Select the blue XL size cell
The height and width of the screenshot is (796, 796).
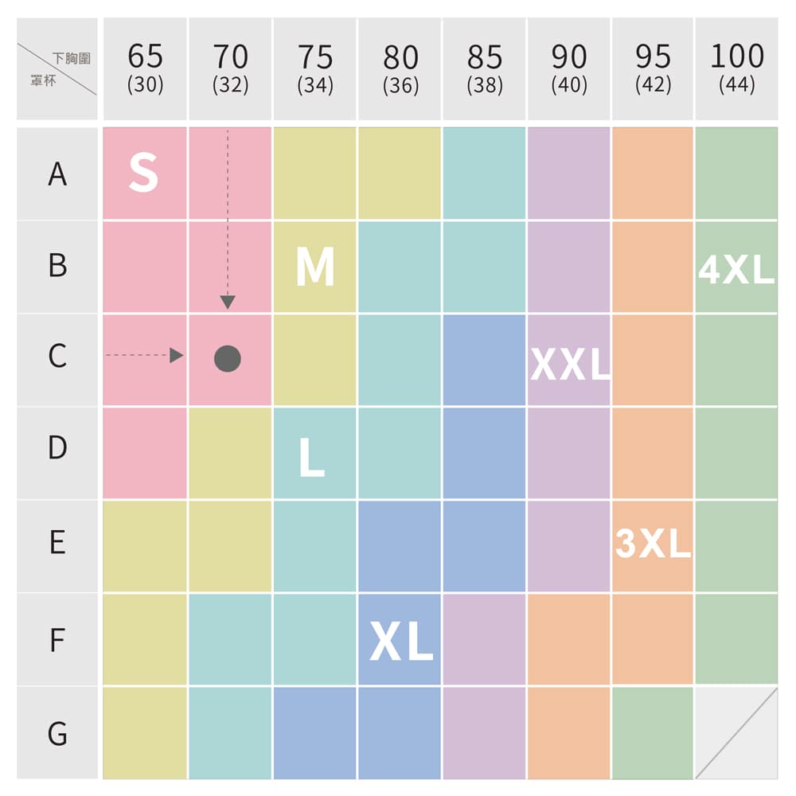click(x=400, y=640)
